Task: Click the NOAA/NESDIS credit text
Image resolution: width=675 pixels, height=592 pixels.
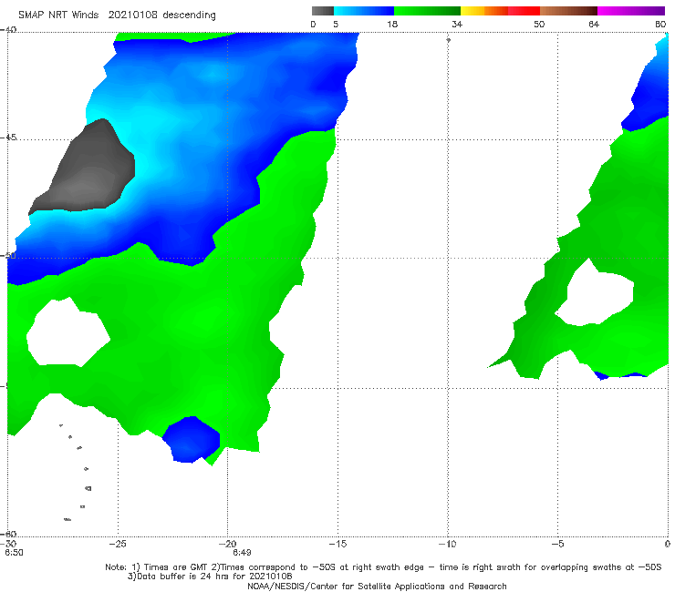Action: pyautogui.click(x=377, y=587)
